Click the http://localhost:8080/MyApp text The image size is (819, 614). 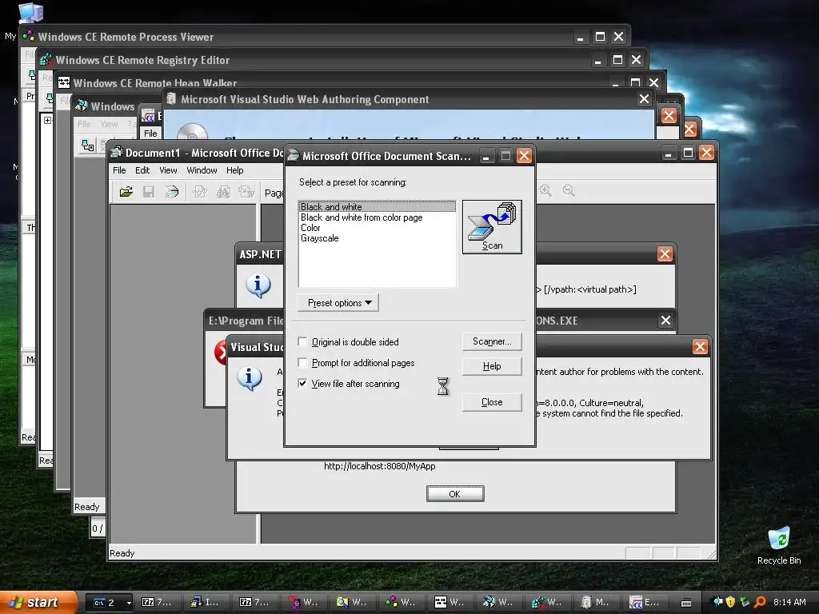[x=380, y=466]
